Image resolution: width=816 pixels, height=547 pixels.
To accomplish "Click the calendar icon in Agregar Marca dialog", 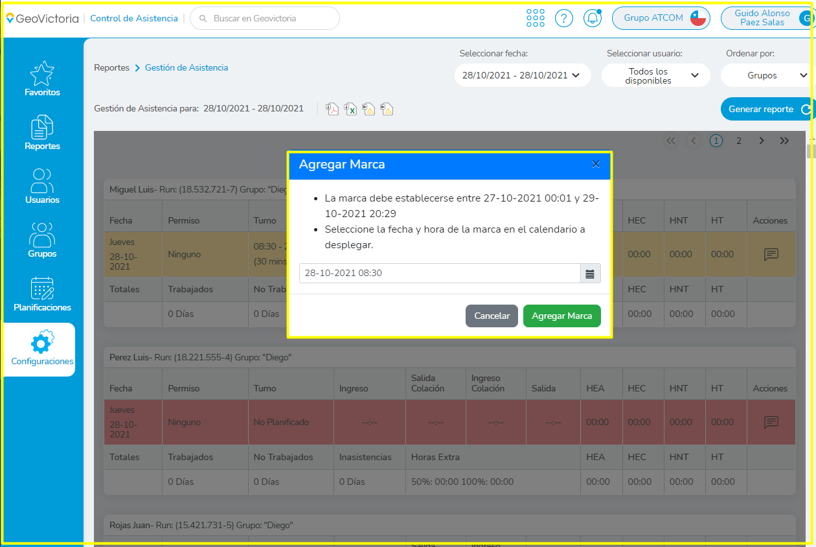I will [x=590, y=273].
